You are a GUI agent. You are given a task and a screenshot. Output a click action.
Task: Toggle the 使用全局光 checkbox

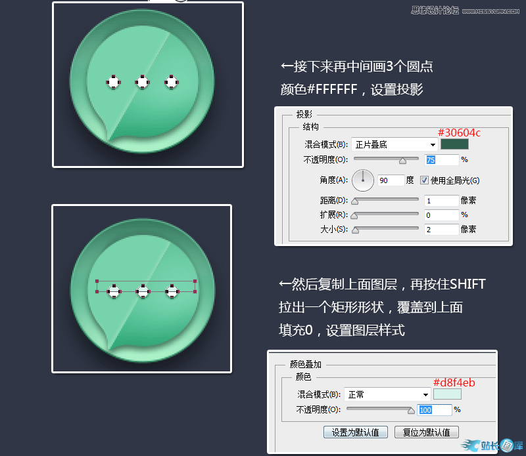point(424,180)
